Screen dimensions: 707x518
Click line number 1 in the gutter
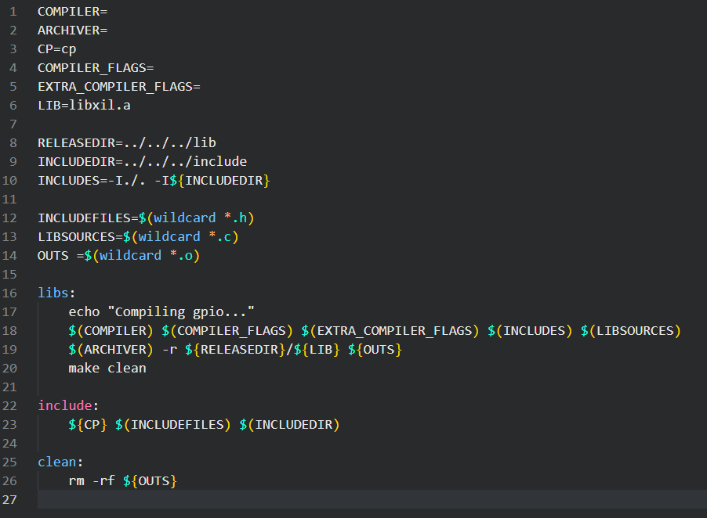pos(13,12)
